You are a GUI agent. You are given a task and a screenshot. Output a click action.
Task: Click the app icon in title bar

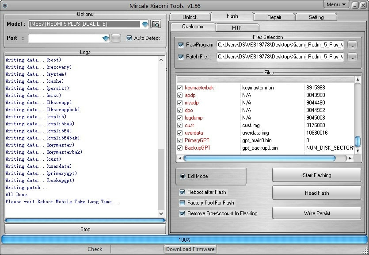5,6
